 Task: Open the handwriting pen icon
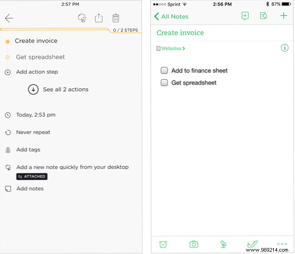click(x=252, y=244)
